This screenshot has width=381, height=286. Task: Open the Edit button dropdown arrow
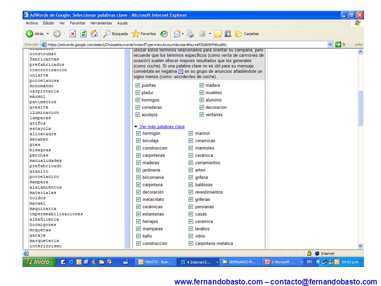(x=210, y=34)
